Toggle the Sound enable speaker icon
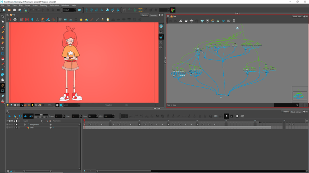The image size is (309, 173). [26, 116]
